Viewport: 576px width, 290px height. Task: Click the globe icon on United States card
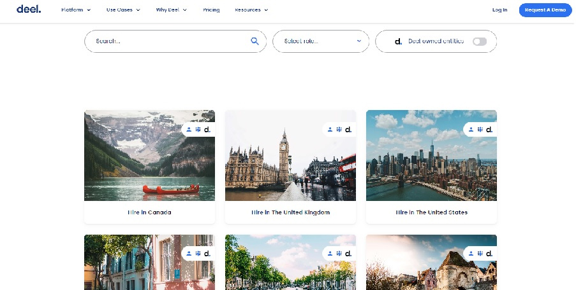tap(480, 129)
